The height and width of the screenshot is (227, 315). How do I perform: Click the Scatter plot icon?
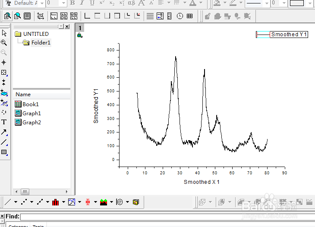point(24,202)
